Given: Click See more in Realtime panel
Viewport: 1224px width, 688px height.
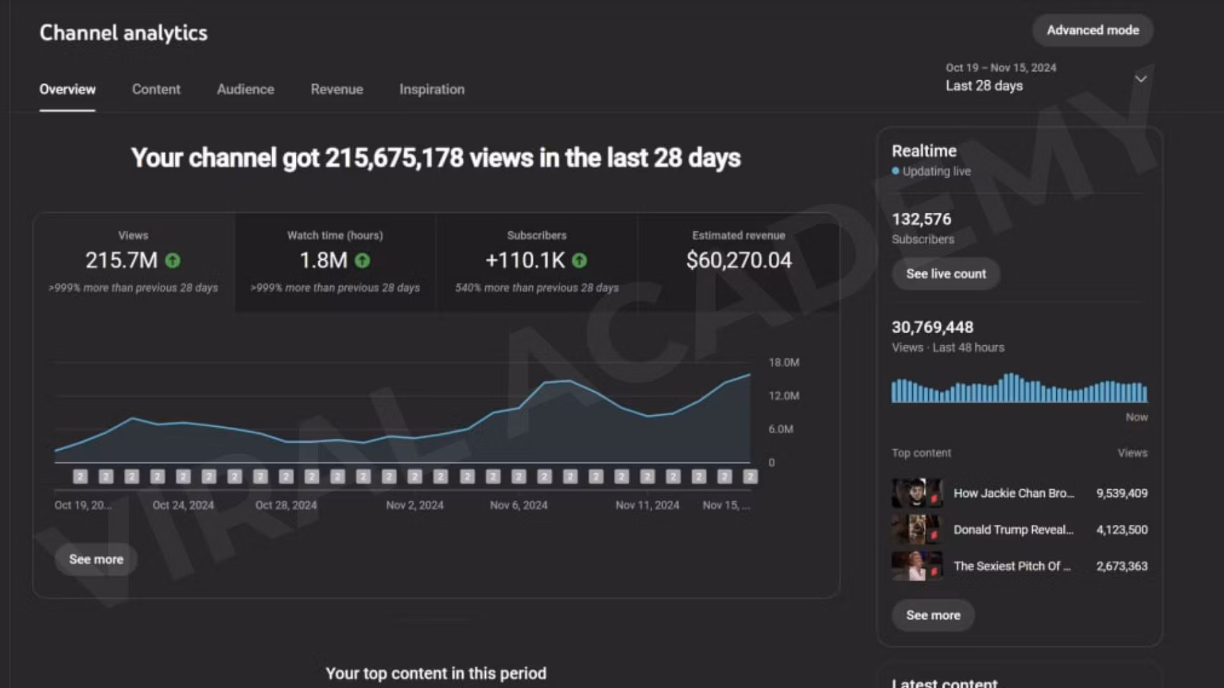Looking at the screenshot, I should (933, 615).
